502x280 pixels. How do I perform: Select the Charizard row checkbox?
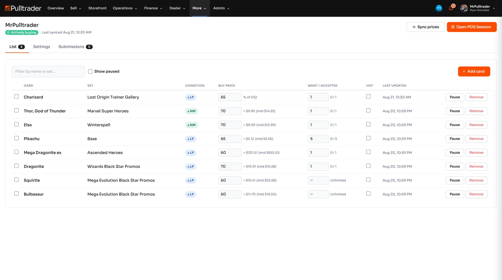[16, 97]
